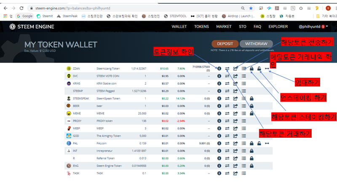The image size is (337, 189).
Task: Open the FAQ page
Action: coord(257,26)
